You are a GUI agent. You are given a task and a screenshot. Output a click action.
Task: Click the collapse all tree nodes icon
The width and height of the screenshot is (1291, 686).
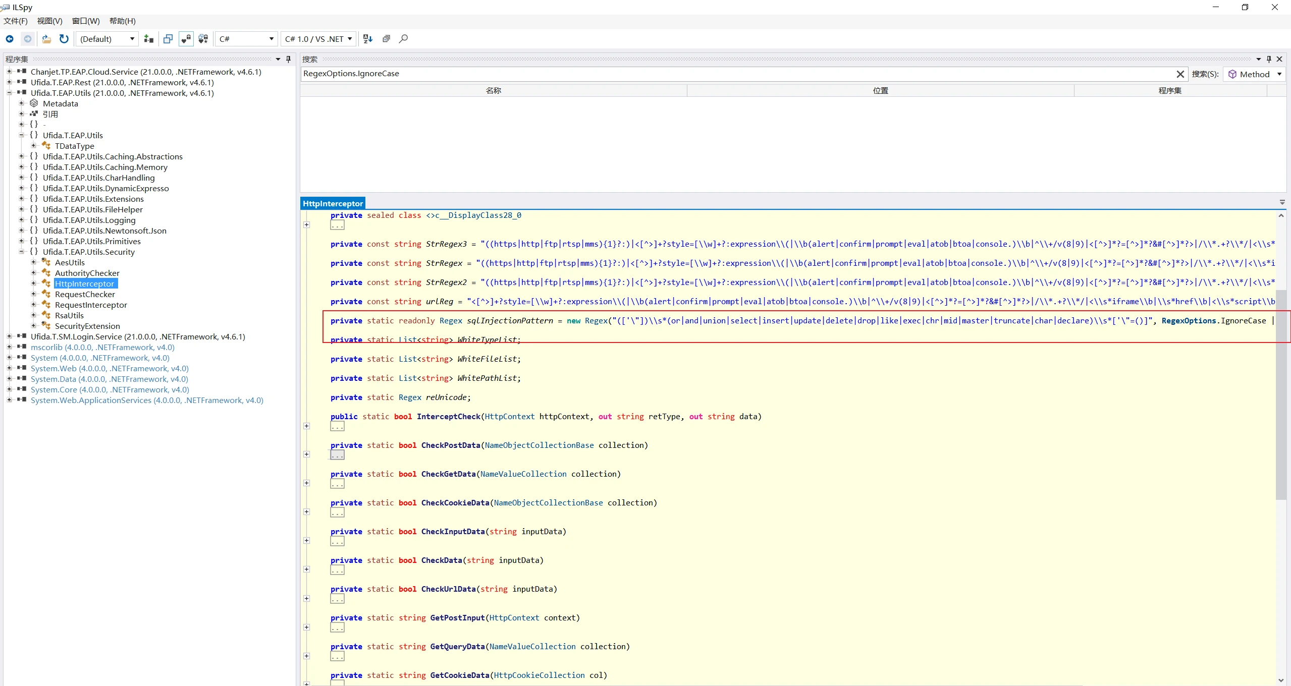point(386,39)
